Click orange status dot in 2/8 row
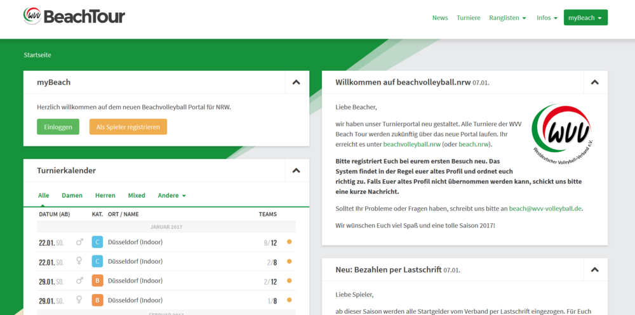 (x=289, y=261)
